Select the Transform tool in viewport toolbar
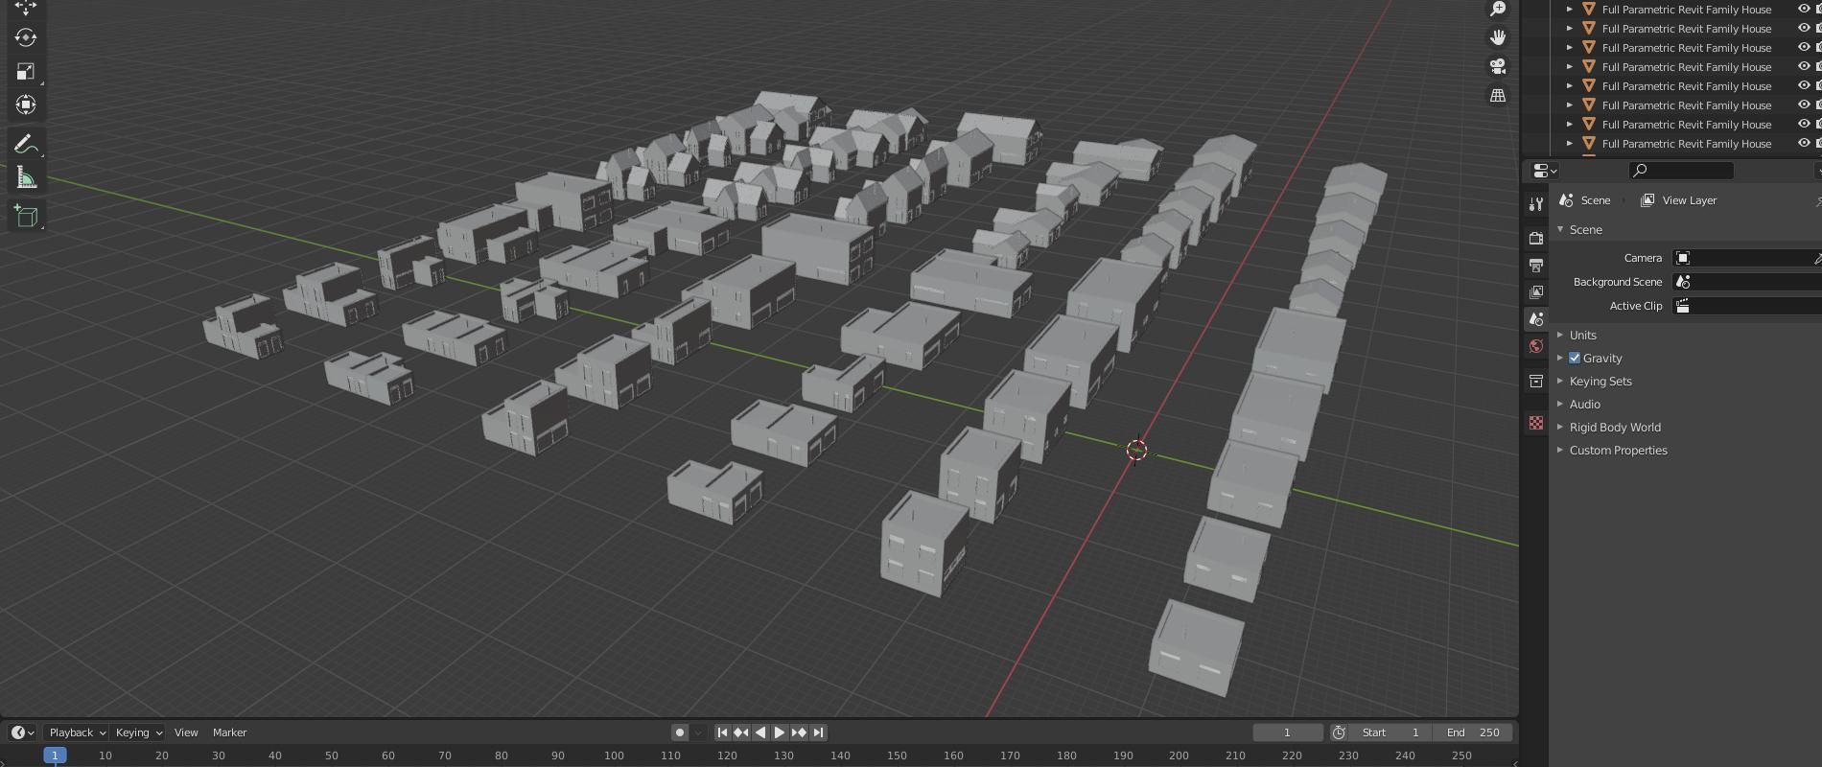 [26, 105]
